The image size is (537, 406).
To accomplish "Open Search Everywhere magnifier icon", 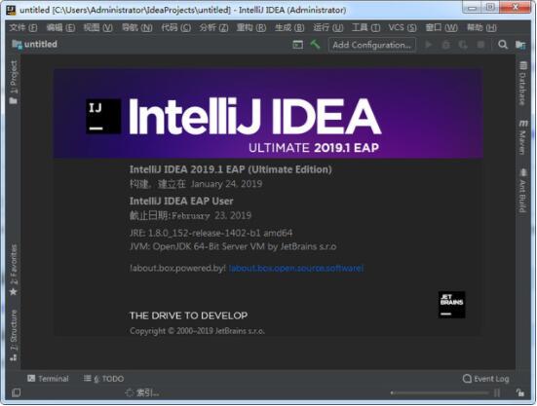I will click(503, 45).
